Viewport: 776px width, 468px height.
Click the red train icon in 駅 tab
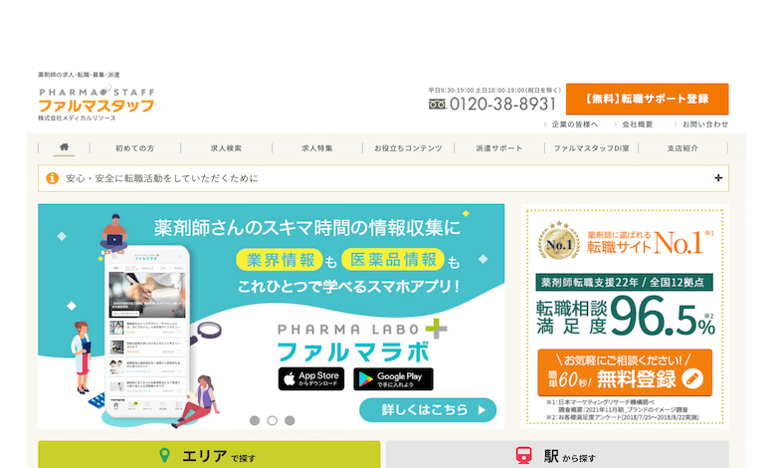523,455
